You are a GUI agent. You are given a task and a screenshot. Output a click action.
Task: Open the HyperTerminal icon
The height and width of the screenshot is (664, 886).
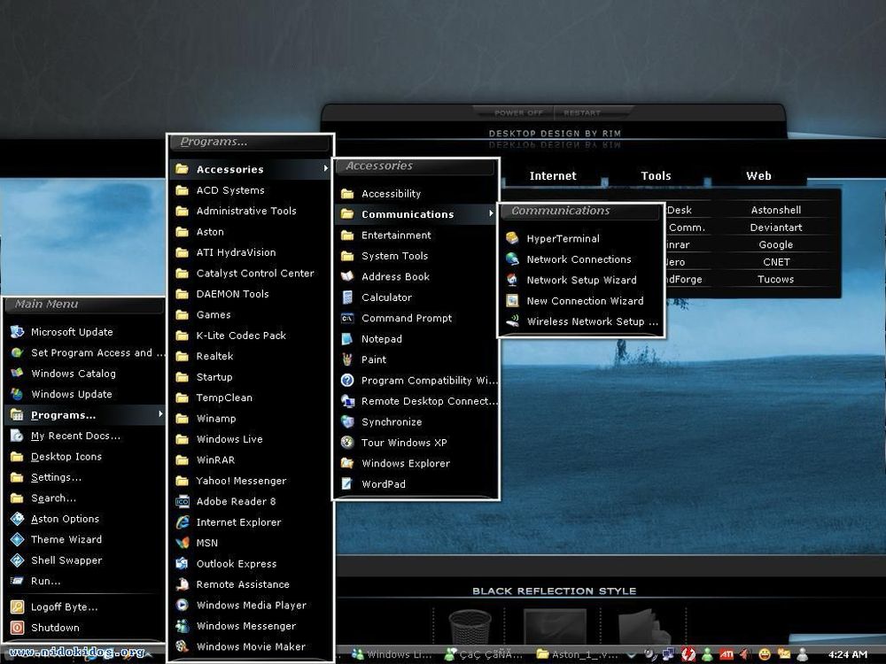click(x=512, y=238)
